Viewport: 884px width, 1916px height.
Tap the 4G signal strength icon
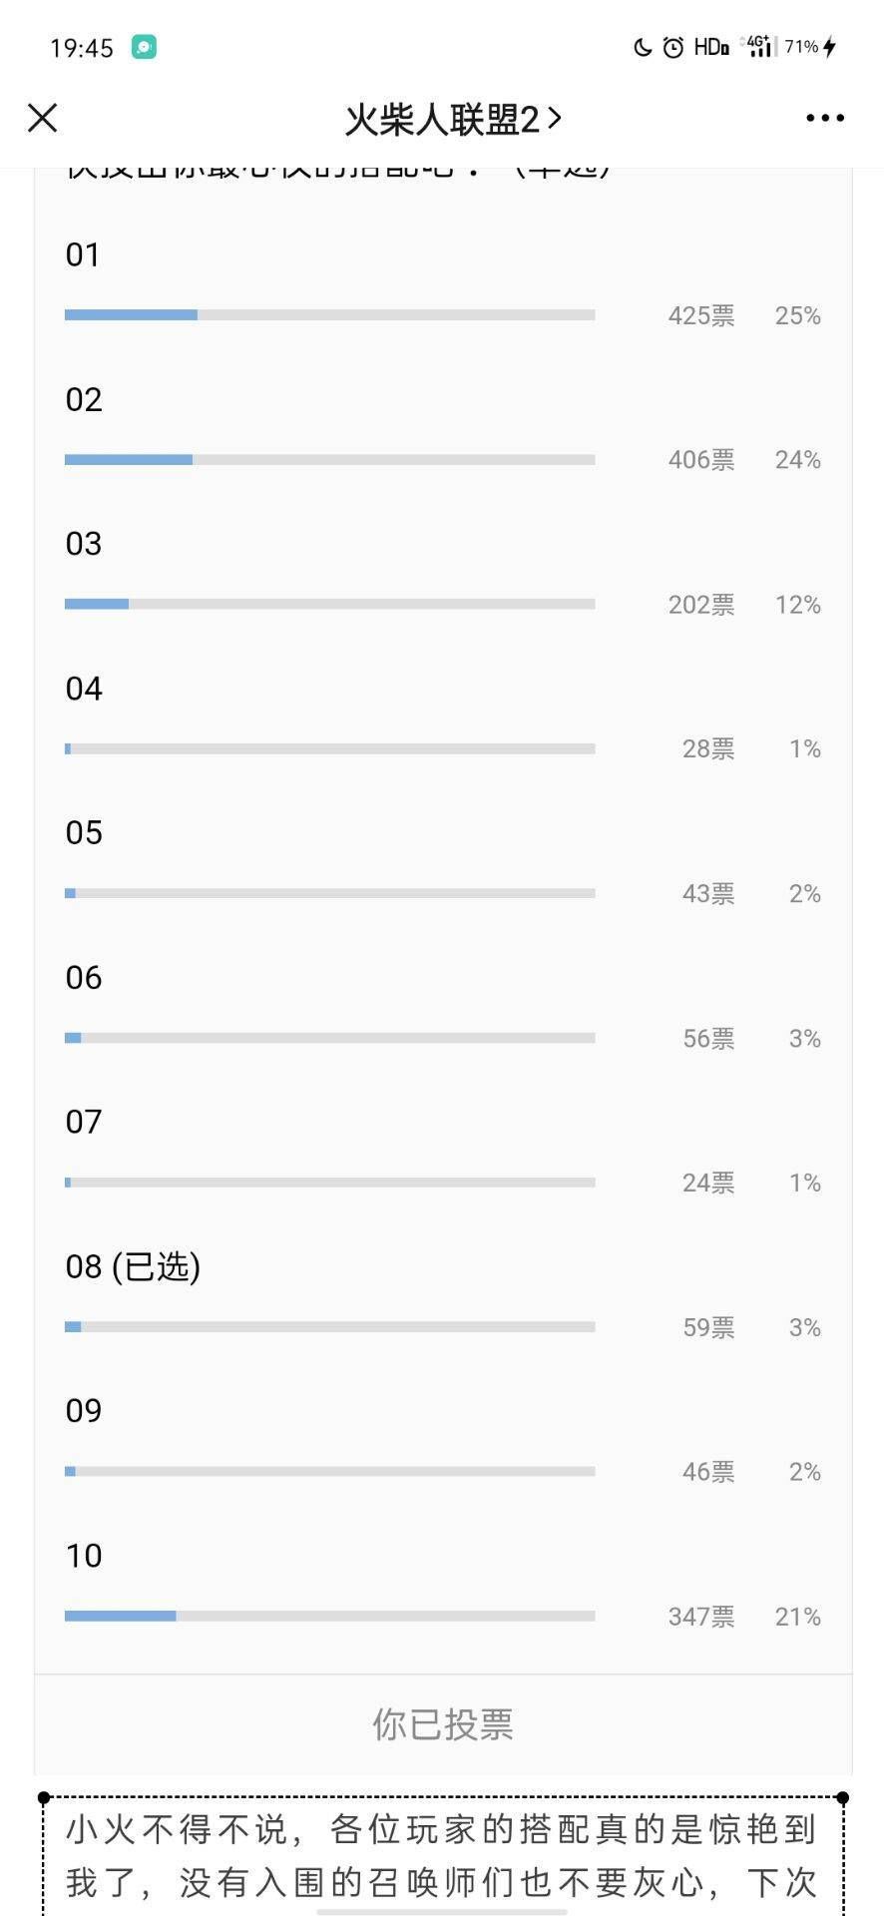(759, 47)
